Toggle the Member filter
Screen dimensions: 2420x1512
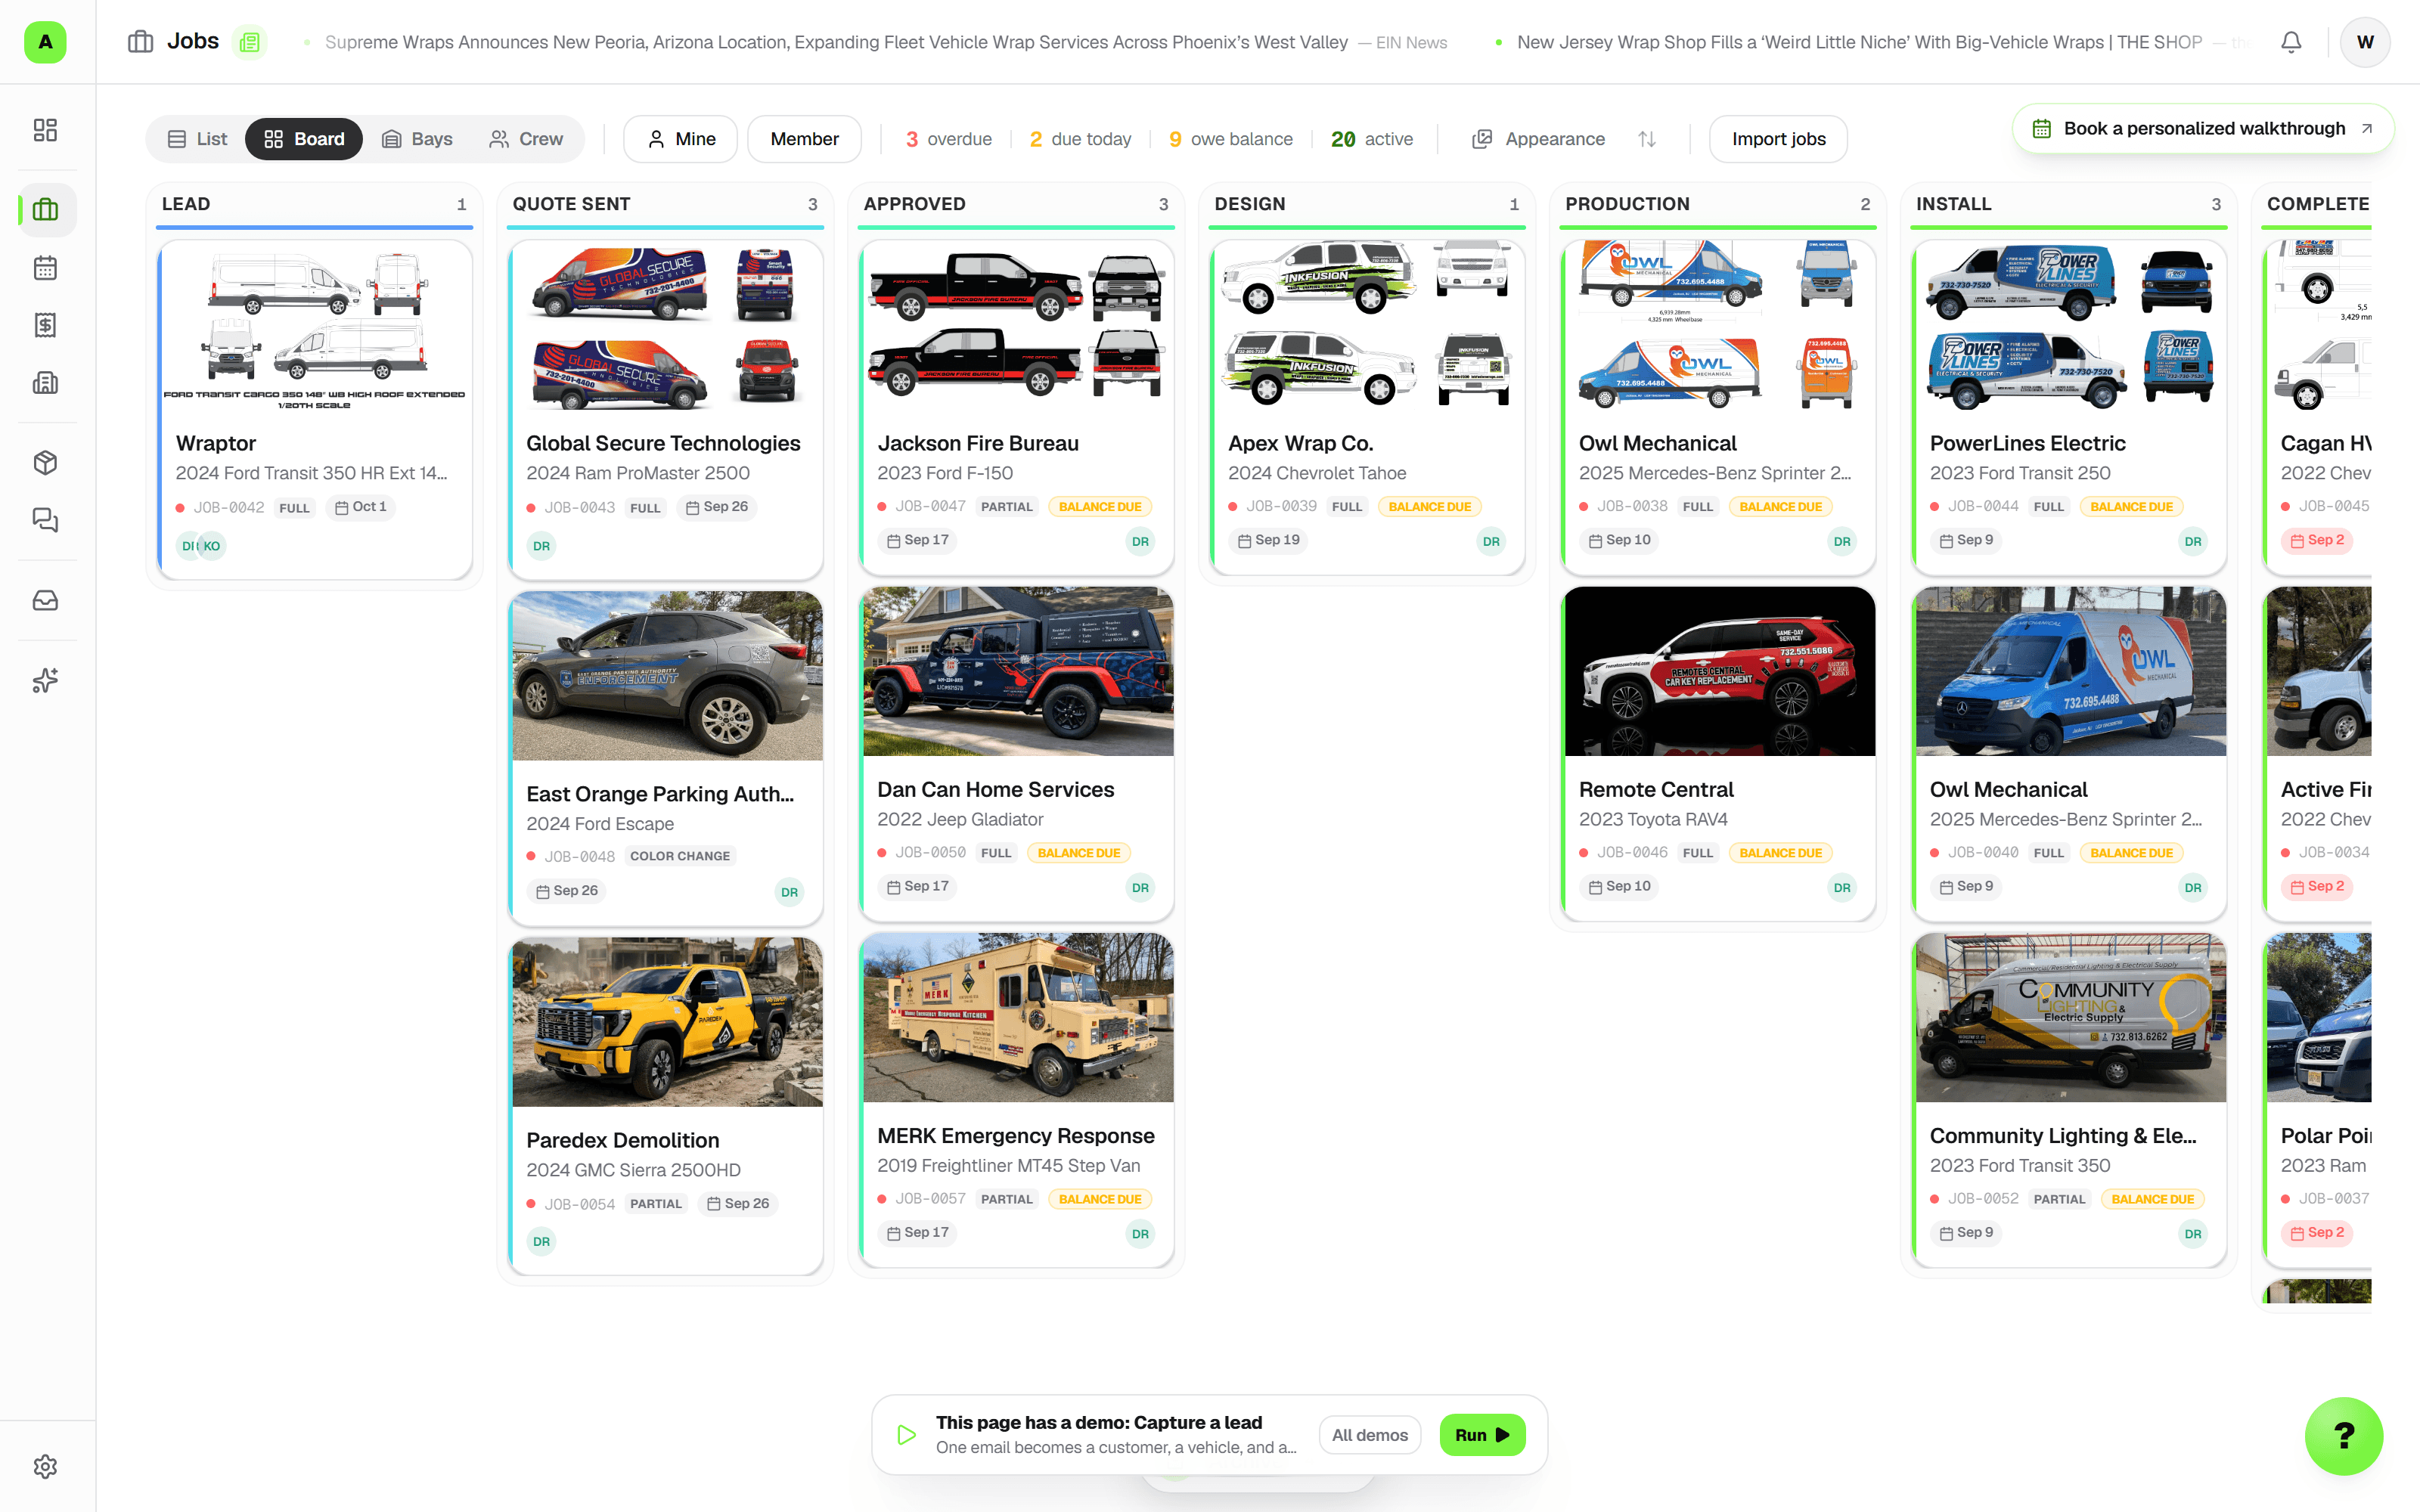coord(804,139)
